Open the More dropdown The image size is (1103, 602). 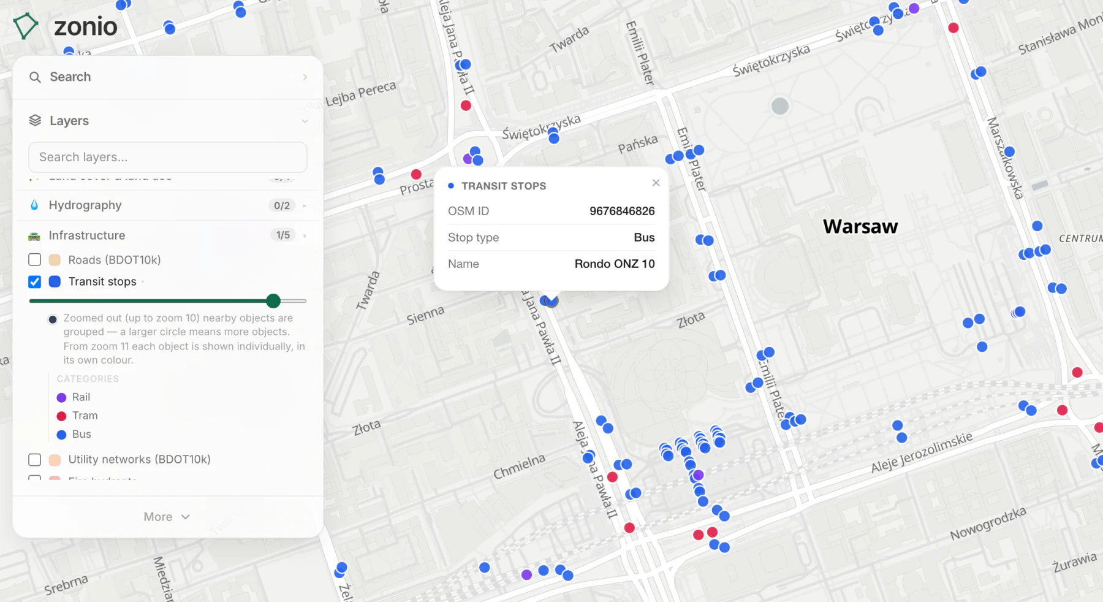pyautogui.click(x=167, y=517)
